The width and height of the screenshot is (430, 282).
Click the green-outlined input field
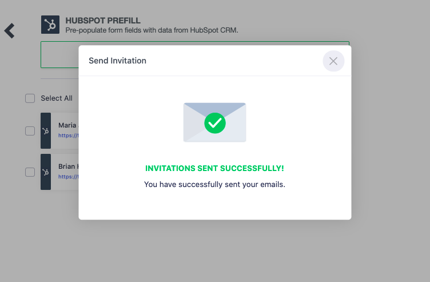59,54
